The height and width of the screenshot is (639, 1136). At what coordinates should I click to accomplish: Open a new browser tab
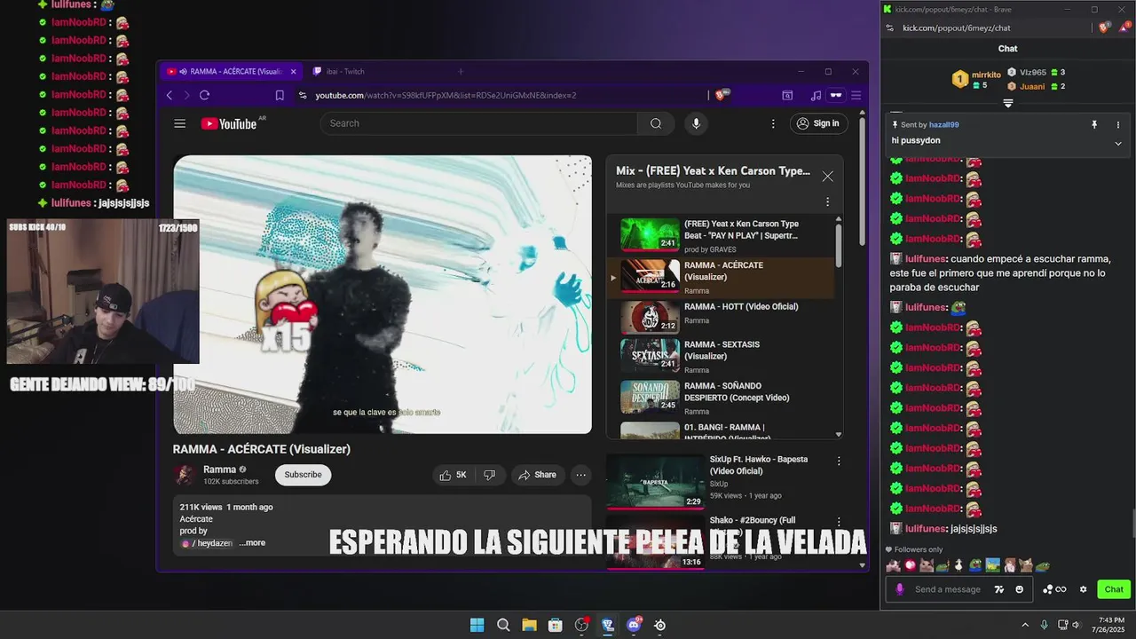click(x=461, y=72)
